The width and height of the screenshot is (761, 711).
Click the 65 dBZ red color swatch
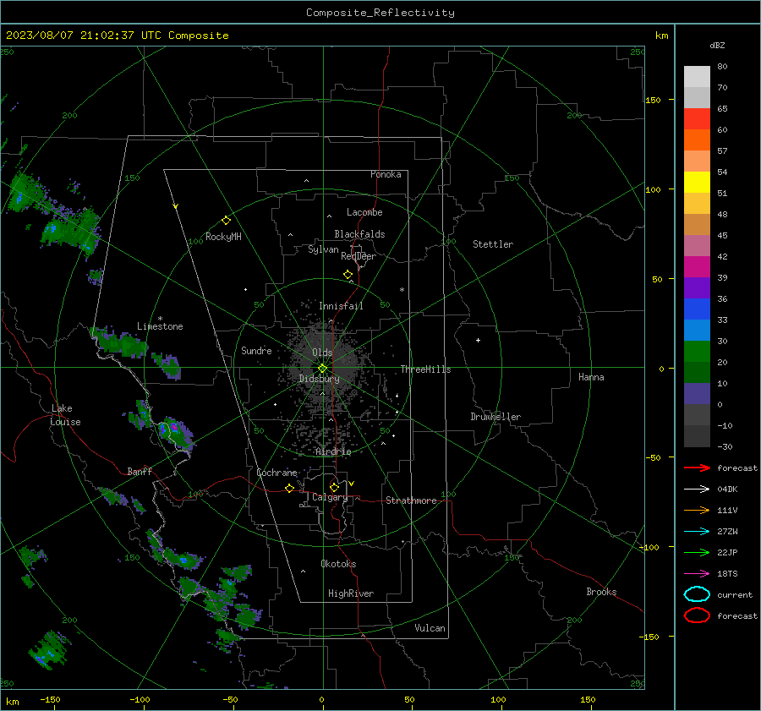pos(697,118)
